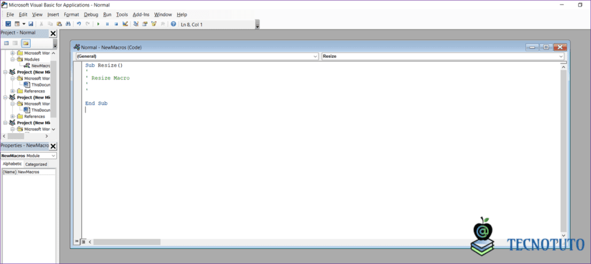Image resolution: width=591 pixels, height=264 pixels.
Task: Click the code window horizontal scrollbar thumb
Action: pyautogui.click(x=127, y=242)
